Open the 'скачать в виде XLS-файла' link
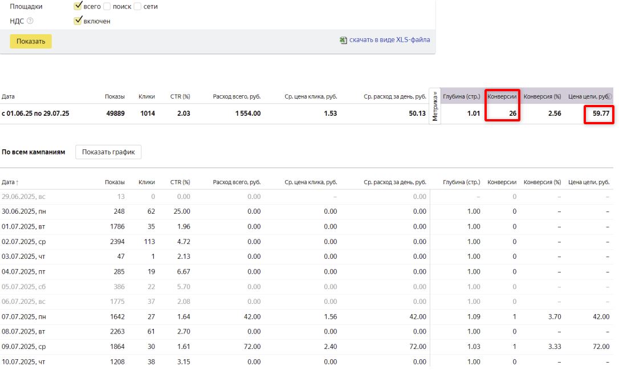 (x=389, y=40)
